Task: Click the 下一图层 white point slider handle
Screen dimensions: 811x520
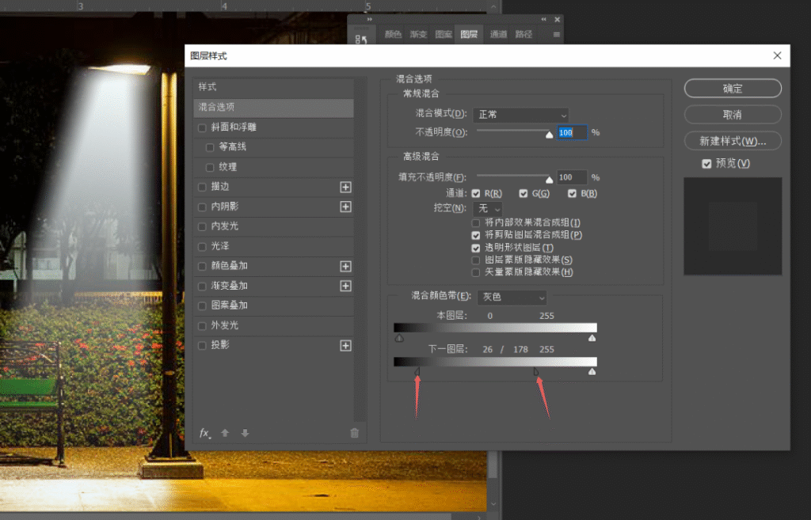Action: (x=592, y=372)
